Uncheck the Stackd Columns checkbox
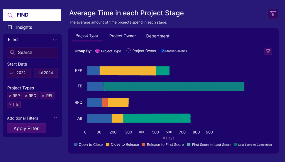Image resolution: width=285 pixels, height=162 pixels. pos(163,51)
